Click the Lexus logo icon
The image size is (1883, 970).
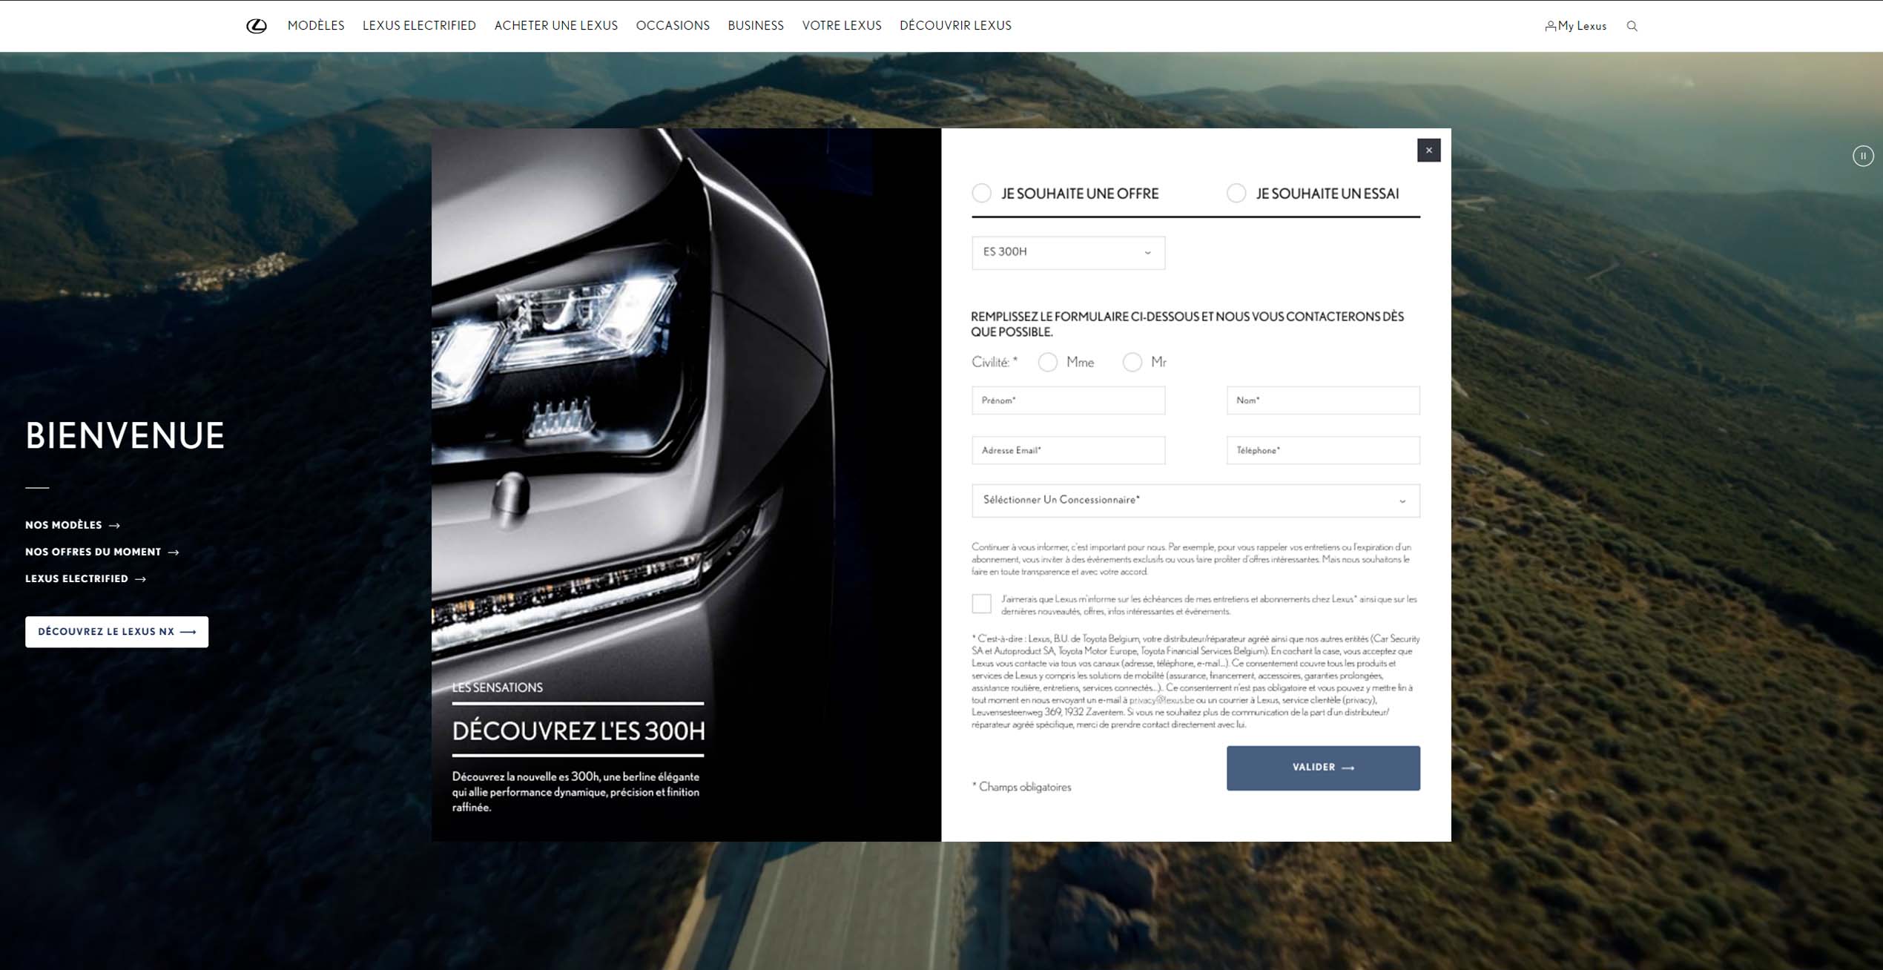(x=257, y=26)
